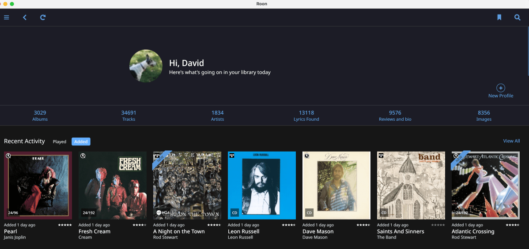Screen dimensions: 529x249
Task: Click View All for Recent Activity
Action: pos(511,141)
